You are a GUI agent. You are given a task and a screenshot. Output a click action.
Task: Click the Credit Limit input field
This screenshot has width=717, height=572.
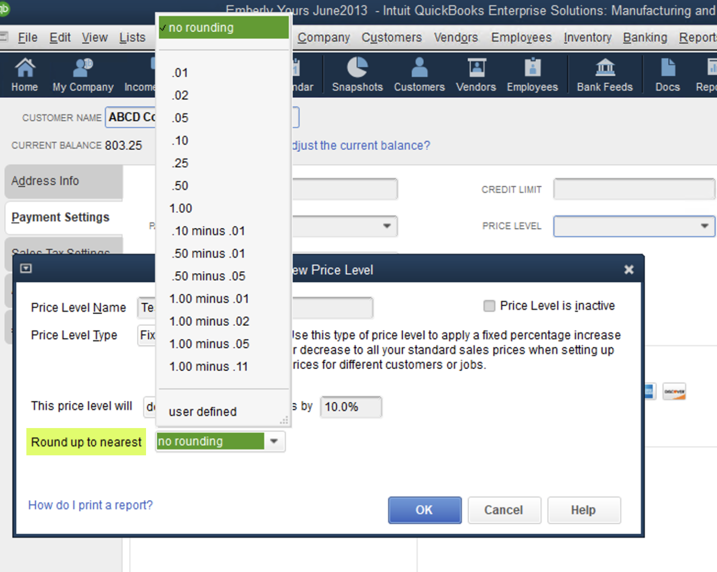634,189
